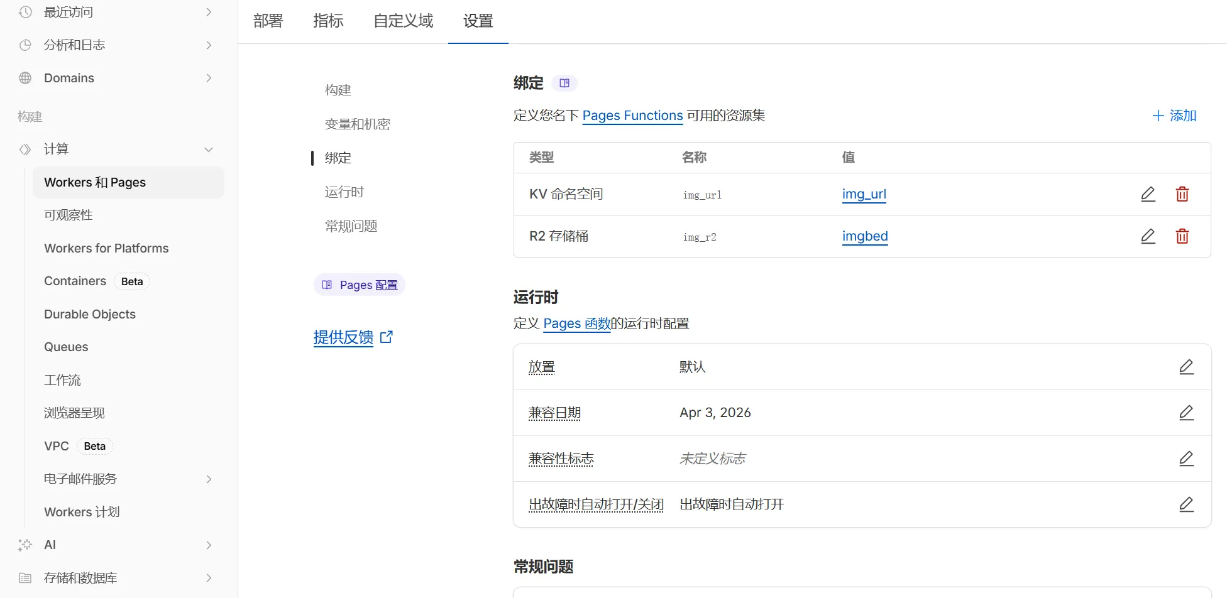Click 添加 to add a binding

1174,116
